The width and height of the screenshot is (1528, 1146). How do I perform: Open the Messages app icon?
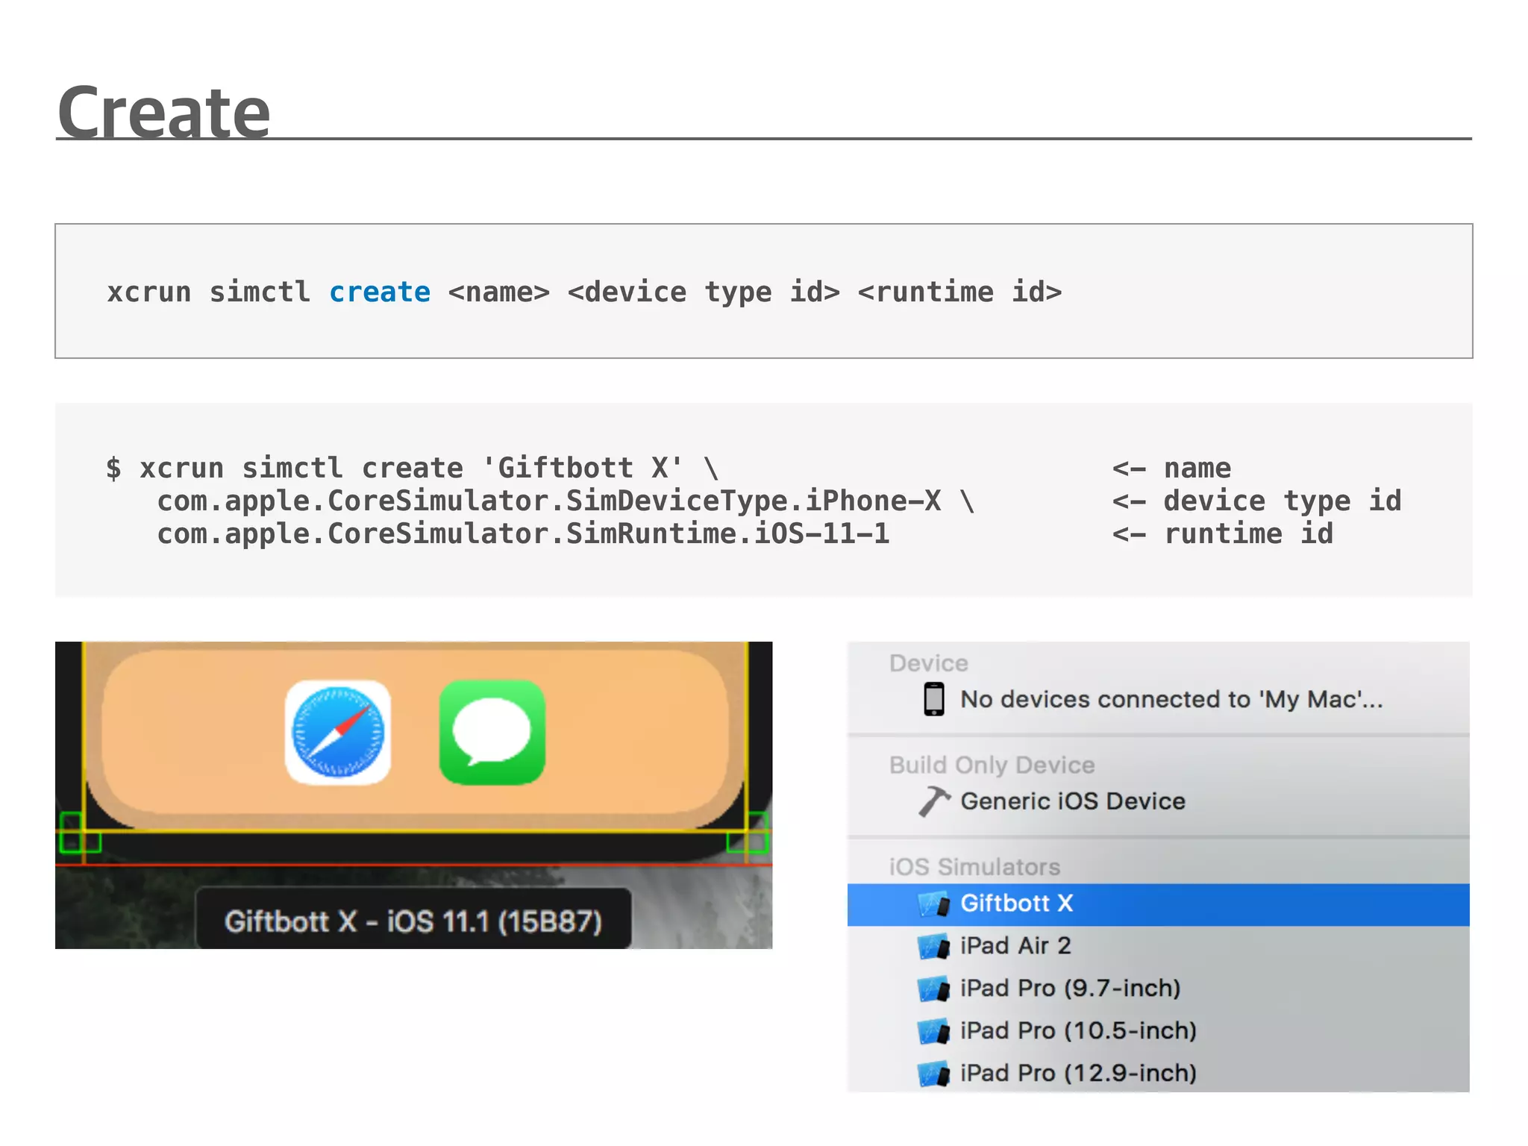point(492,732)
